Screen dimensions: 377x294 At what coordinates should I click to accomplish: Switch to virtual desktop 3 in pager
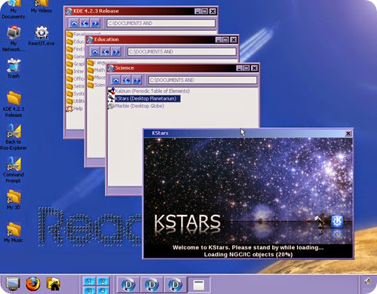[x=90, y=290]
